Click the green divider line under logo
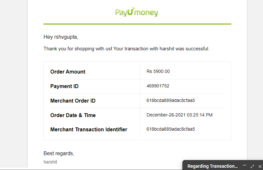 pyautogui.click(x=137, y=24)
